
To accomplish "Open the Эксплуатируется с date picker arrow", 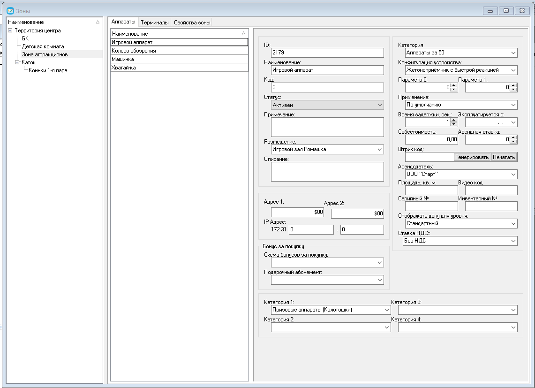I will 513,122.
